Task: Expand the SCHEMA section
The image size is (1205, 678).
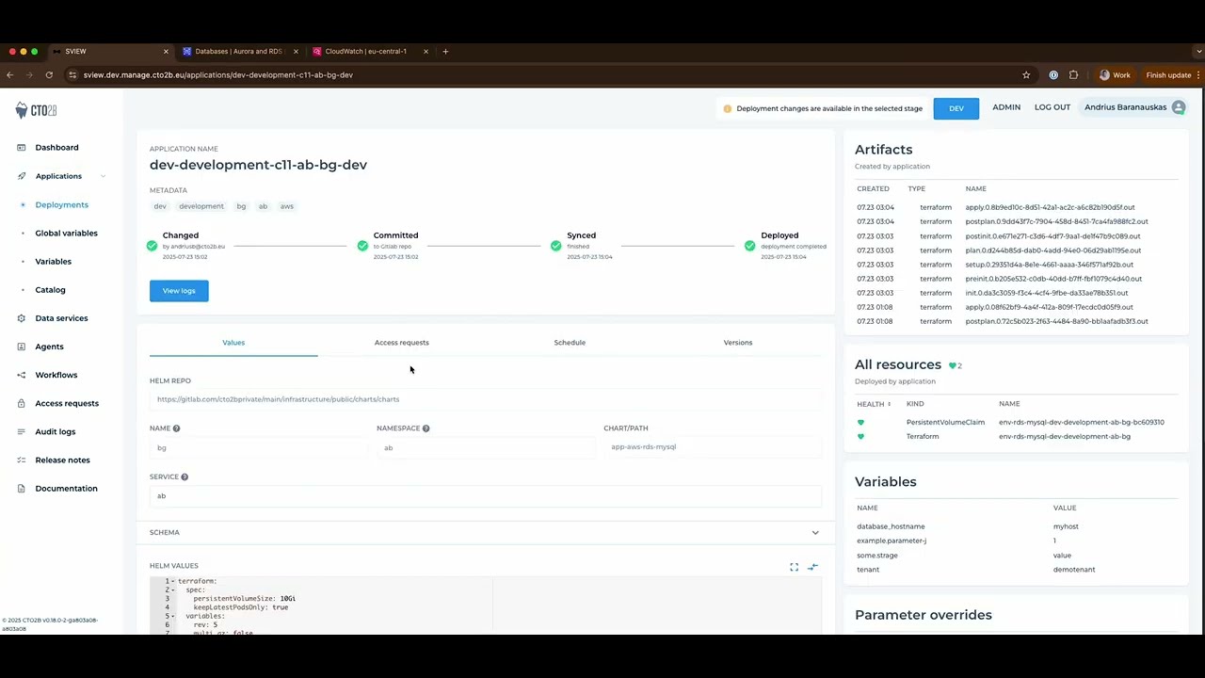Action: click(815, 533)
